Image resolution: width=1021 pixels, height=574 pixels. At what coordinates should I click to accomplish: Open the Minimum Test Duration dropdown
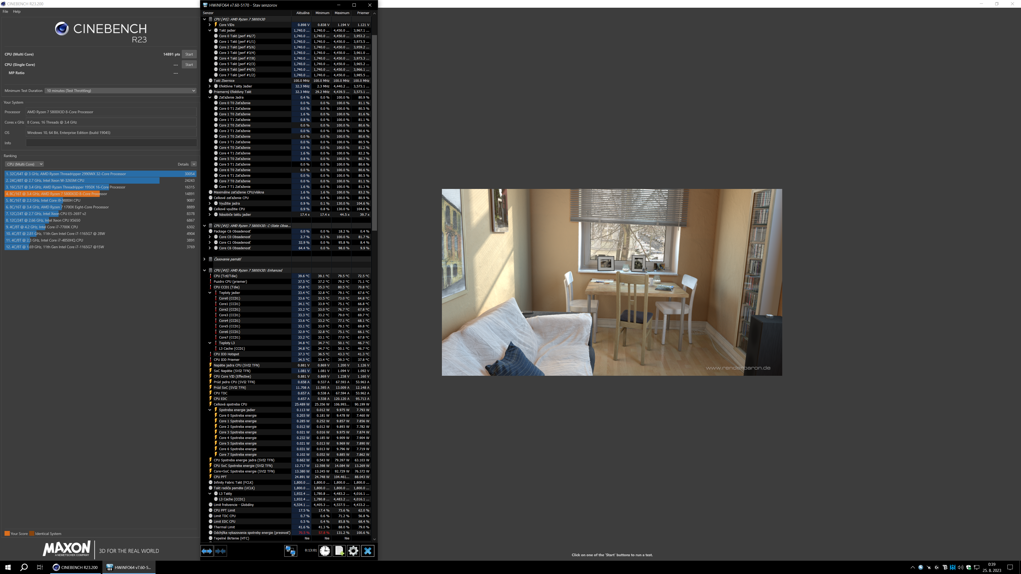coord(120,91)
